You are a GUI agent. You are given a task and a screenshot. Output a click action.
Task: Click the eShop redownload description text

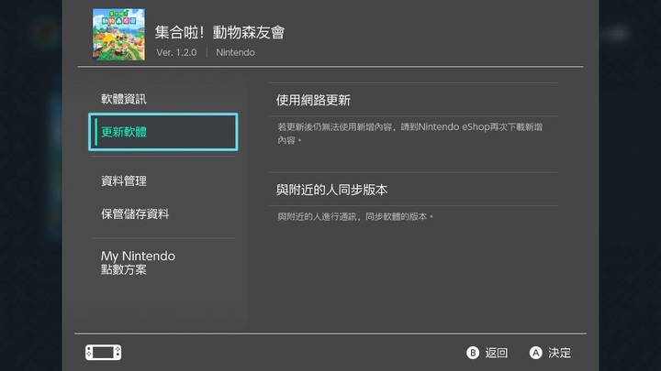(x=409, y=133)
